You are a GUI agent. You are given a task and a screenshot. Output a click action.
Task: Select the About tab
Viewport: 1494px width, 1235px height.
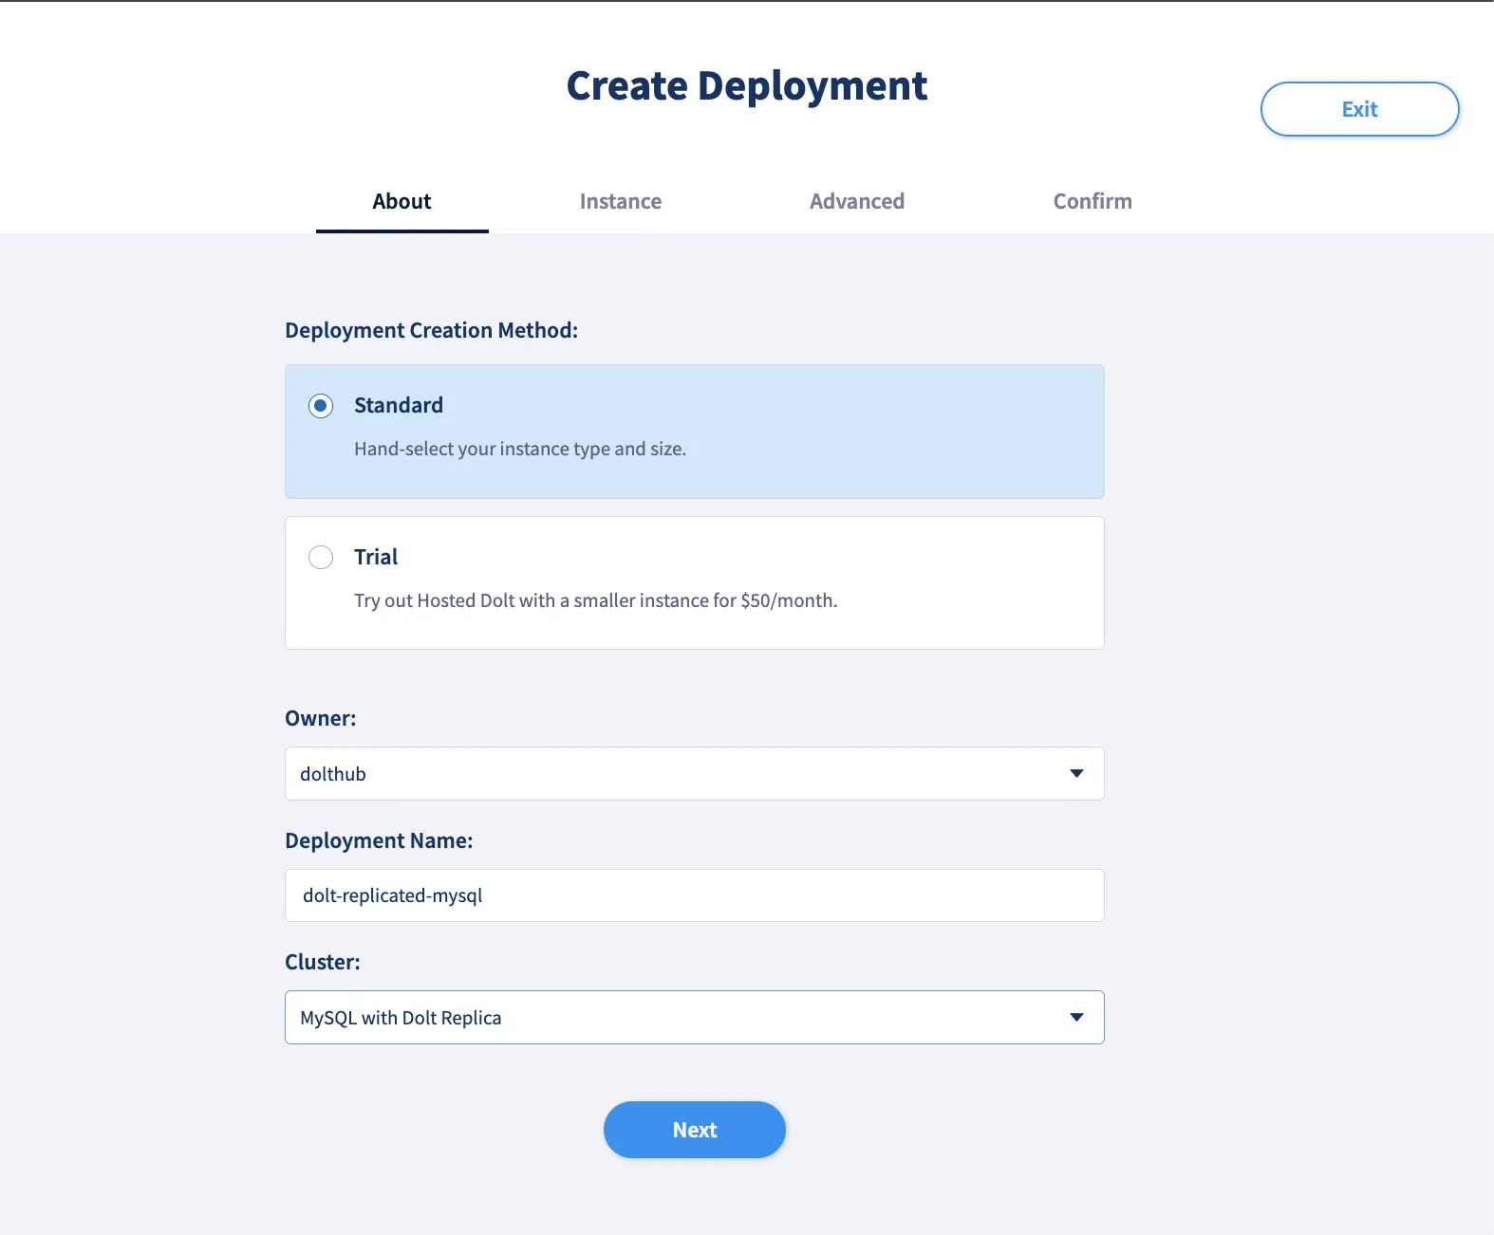[x=402, y=201]
